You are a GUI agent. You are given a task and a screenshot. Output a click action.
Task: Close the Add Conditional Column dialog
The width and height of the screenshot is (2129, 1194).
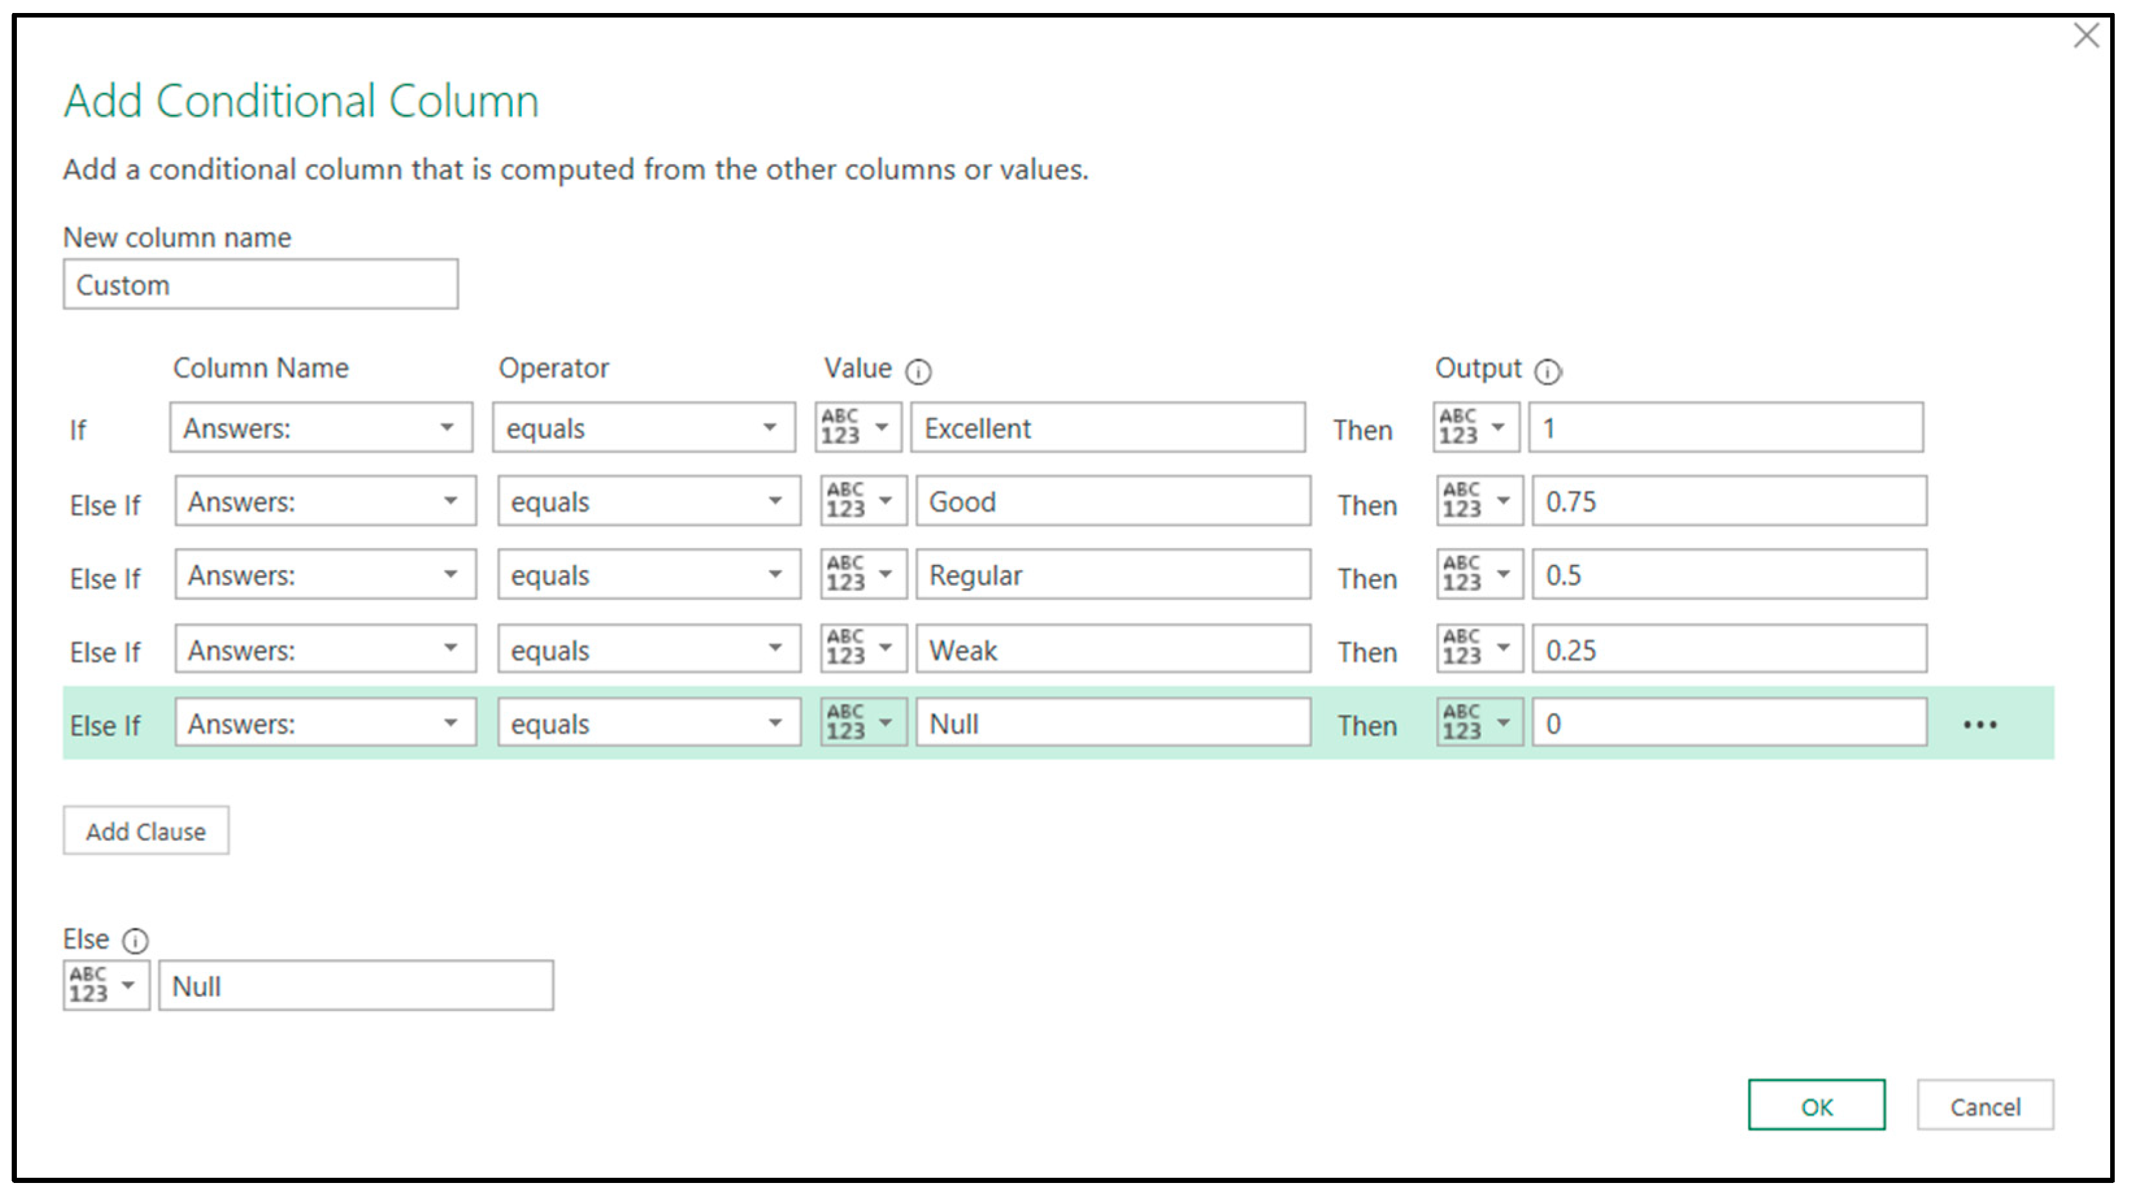[2086, 36]
